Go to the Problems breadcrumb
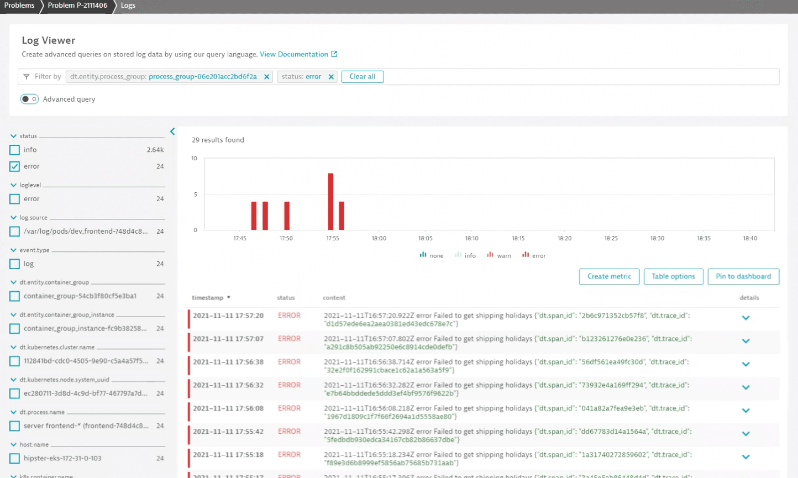This screenshot has width=798, height=478. click(x=19, y=6)
